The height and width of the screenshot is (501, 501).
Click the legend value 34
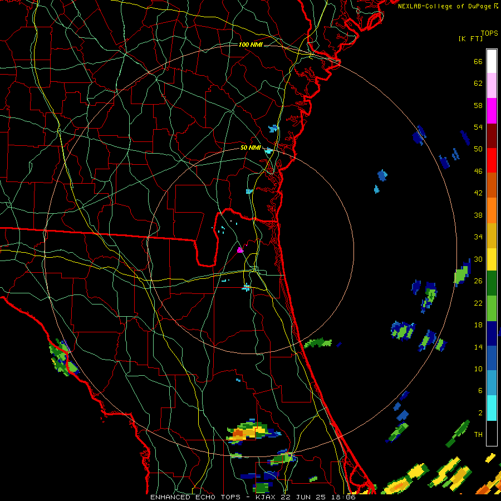tap(478, 237)
